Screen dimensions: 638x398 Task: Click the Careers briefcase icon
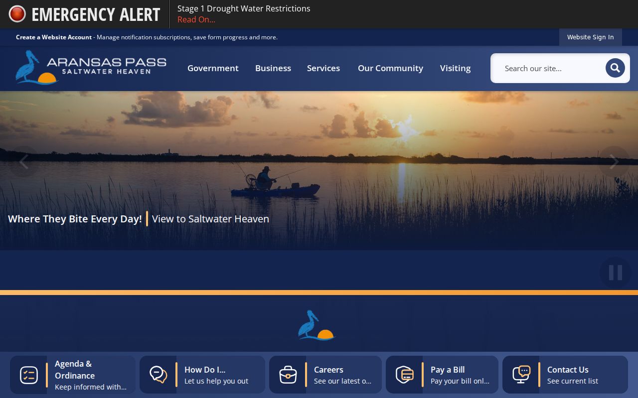288,375
